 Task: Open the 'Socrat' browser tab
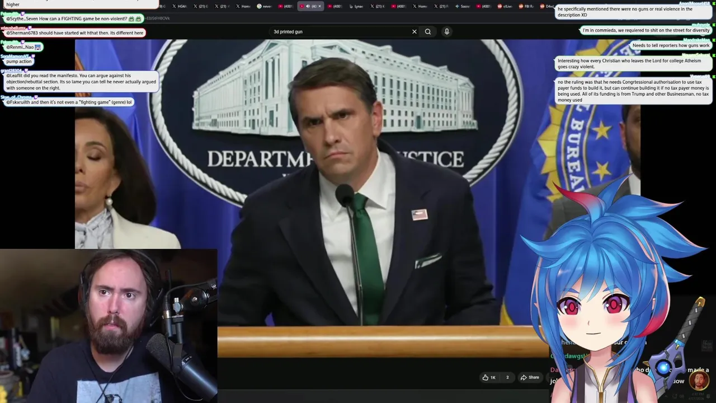(462, 6)
